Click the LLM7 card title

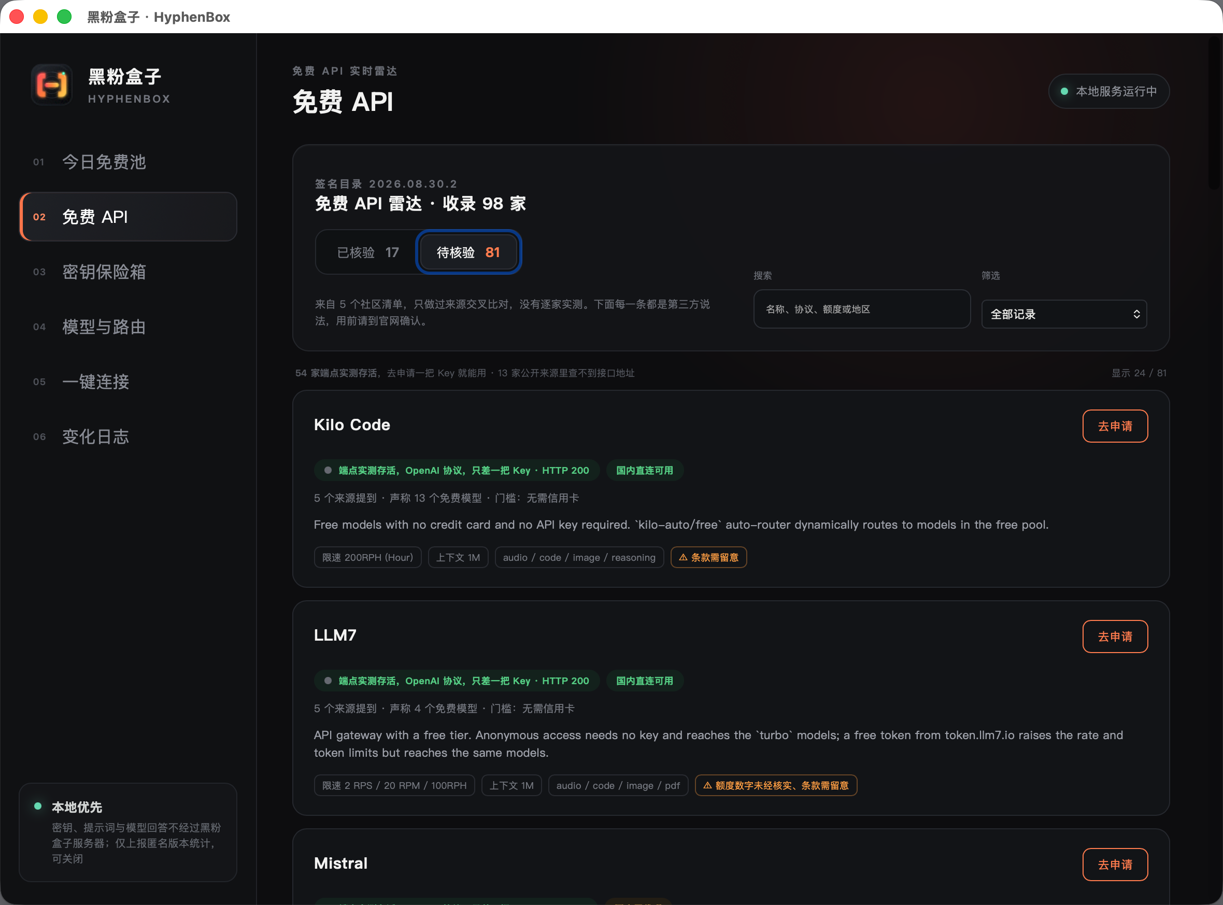335,635
